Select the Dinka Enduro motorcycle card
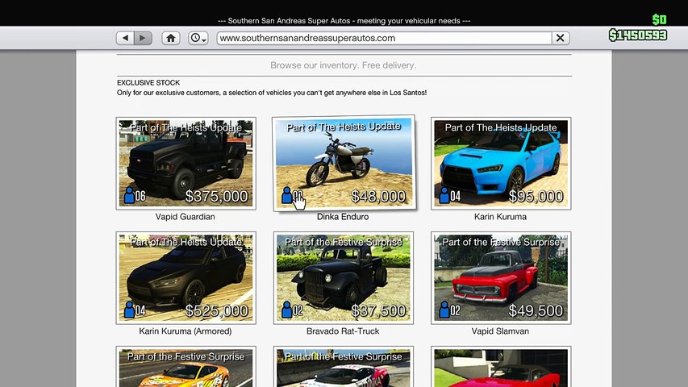The height and width of the screenshot is (387, 688). 344,163
